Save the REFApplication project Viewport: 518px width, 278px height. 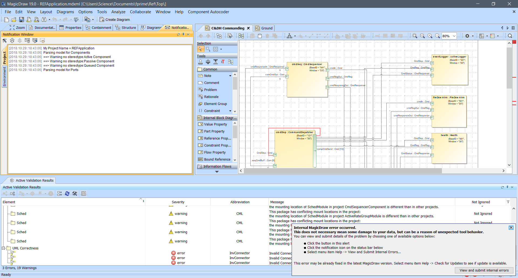21,19
